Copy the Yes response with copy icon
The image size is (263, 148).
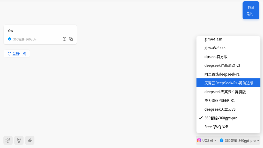pos(71,39)
